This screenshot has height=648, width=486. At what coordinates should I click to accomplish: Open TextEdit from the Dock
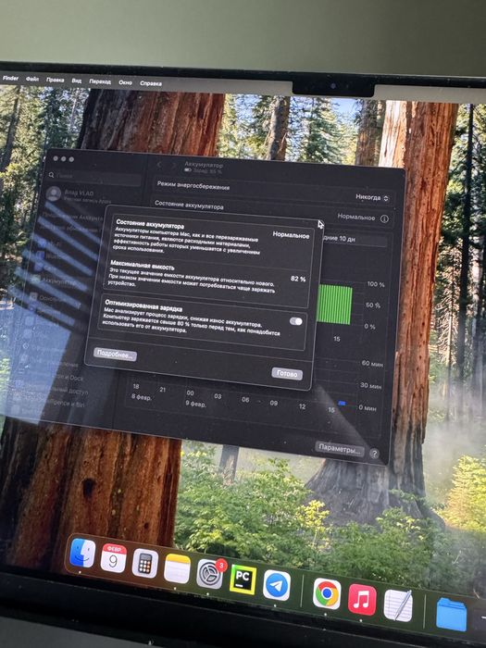398,605
